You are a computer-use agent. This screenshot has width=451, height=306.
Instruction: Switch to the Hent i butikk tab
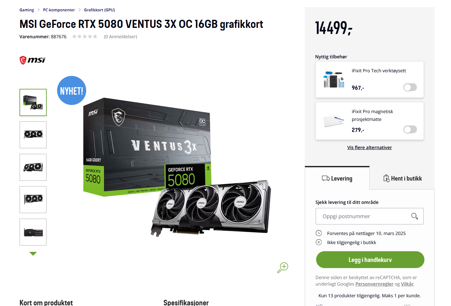[402, 178]
